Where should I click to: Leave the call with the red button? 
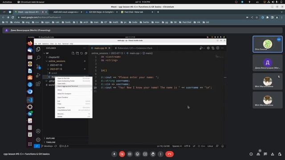point(169,154)
